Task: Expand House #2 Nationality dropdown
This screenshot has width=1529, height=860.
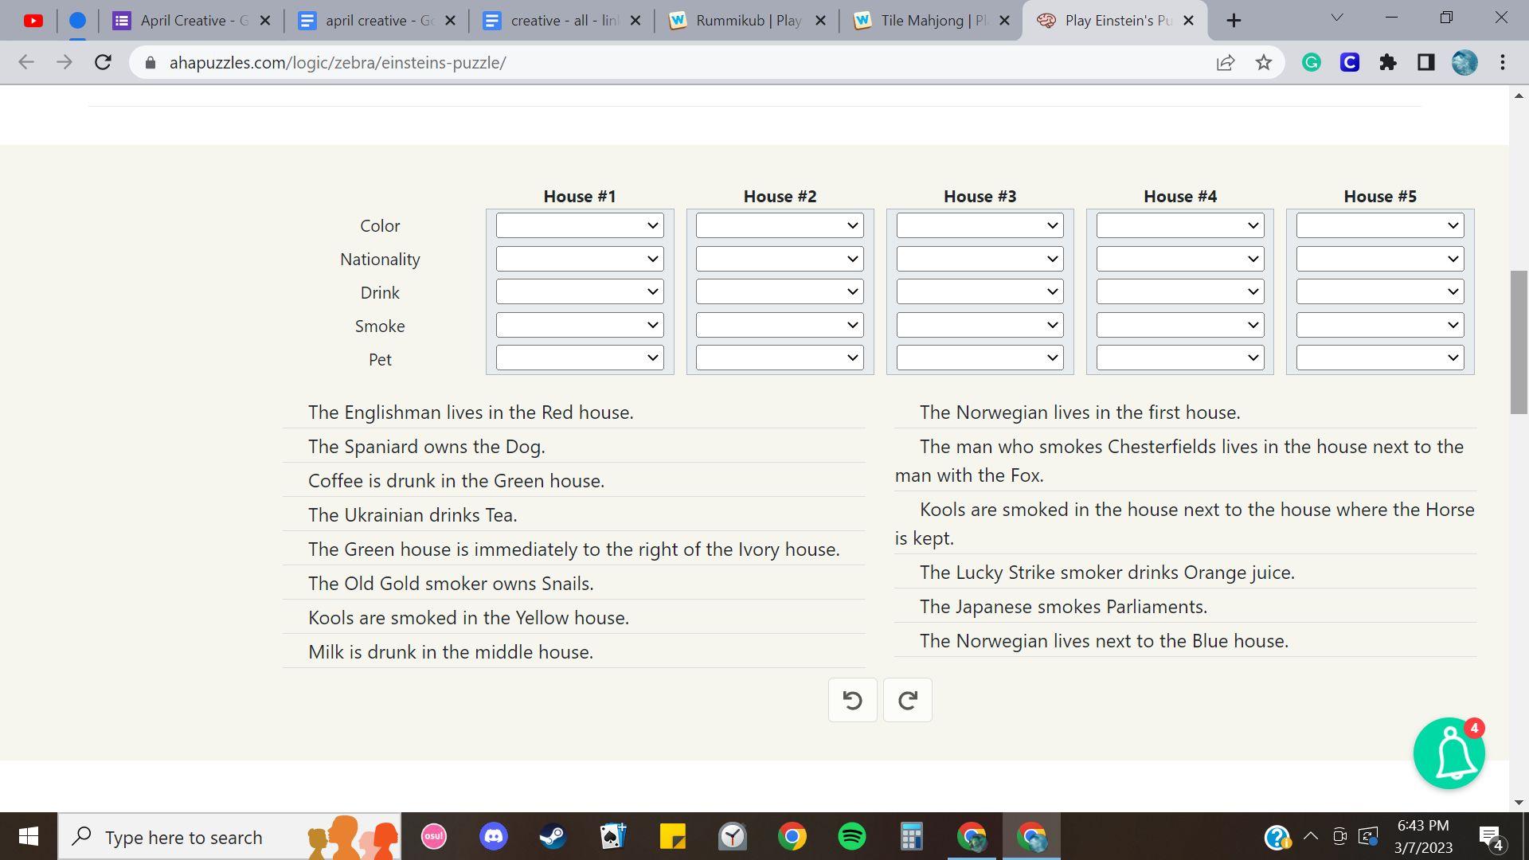Action: click(779, 259)
